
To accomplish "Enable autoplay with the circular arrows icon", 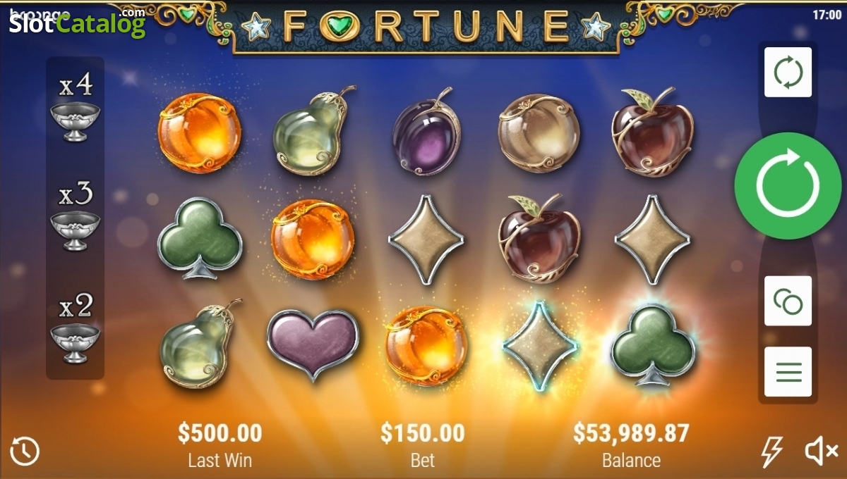I will [x=788, y=72].
